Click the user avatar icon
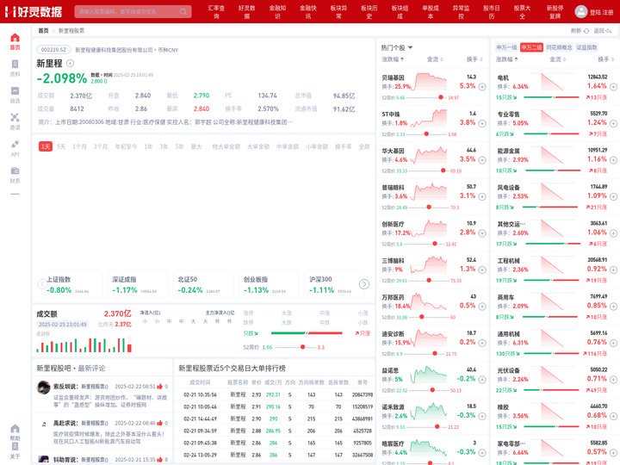The height and width of the screenshot is (465, 620). tap(581, 11)
